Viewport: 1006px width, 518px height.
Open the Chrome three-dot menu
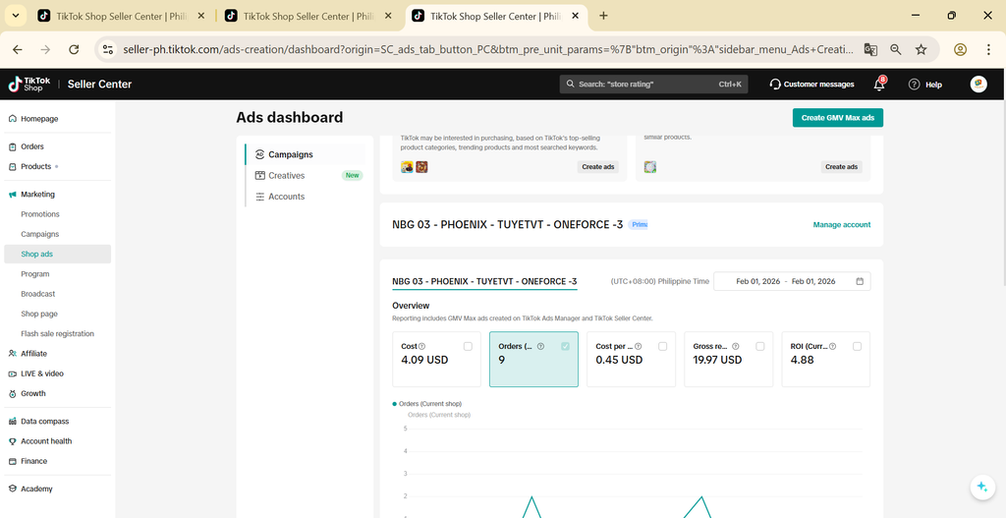pos(988,49)
